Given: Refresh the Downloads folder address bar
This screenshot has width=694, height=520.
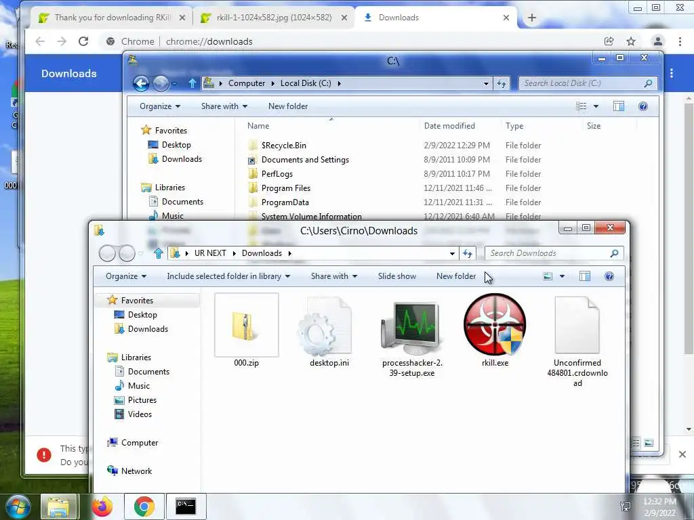Looking at the screenshot, I should point(468,253).
